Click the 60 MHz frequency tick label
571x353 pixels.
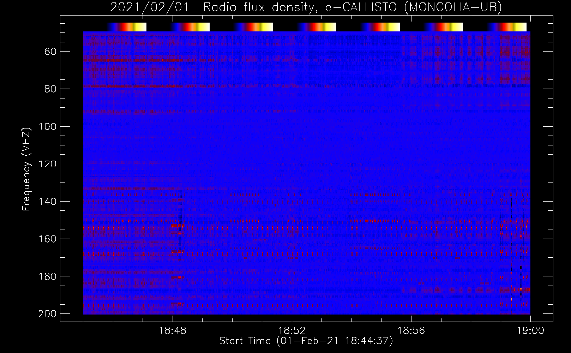pos(50,52)
